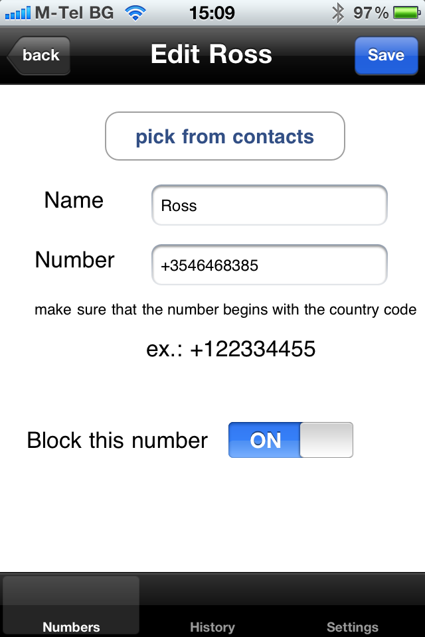Tap the Wi-Fi icon in status bar
This screenshot has width=425, height=637.
point(135,13)
